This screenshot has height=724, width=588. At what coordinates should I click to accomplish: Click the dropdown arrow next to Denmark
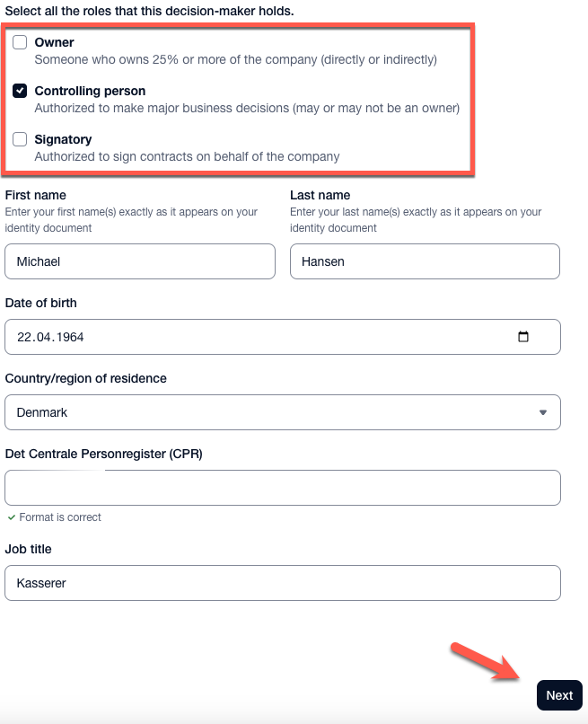[543, 412]
